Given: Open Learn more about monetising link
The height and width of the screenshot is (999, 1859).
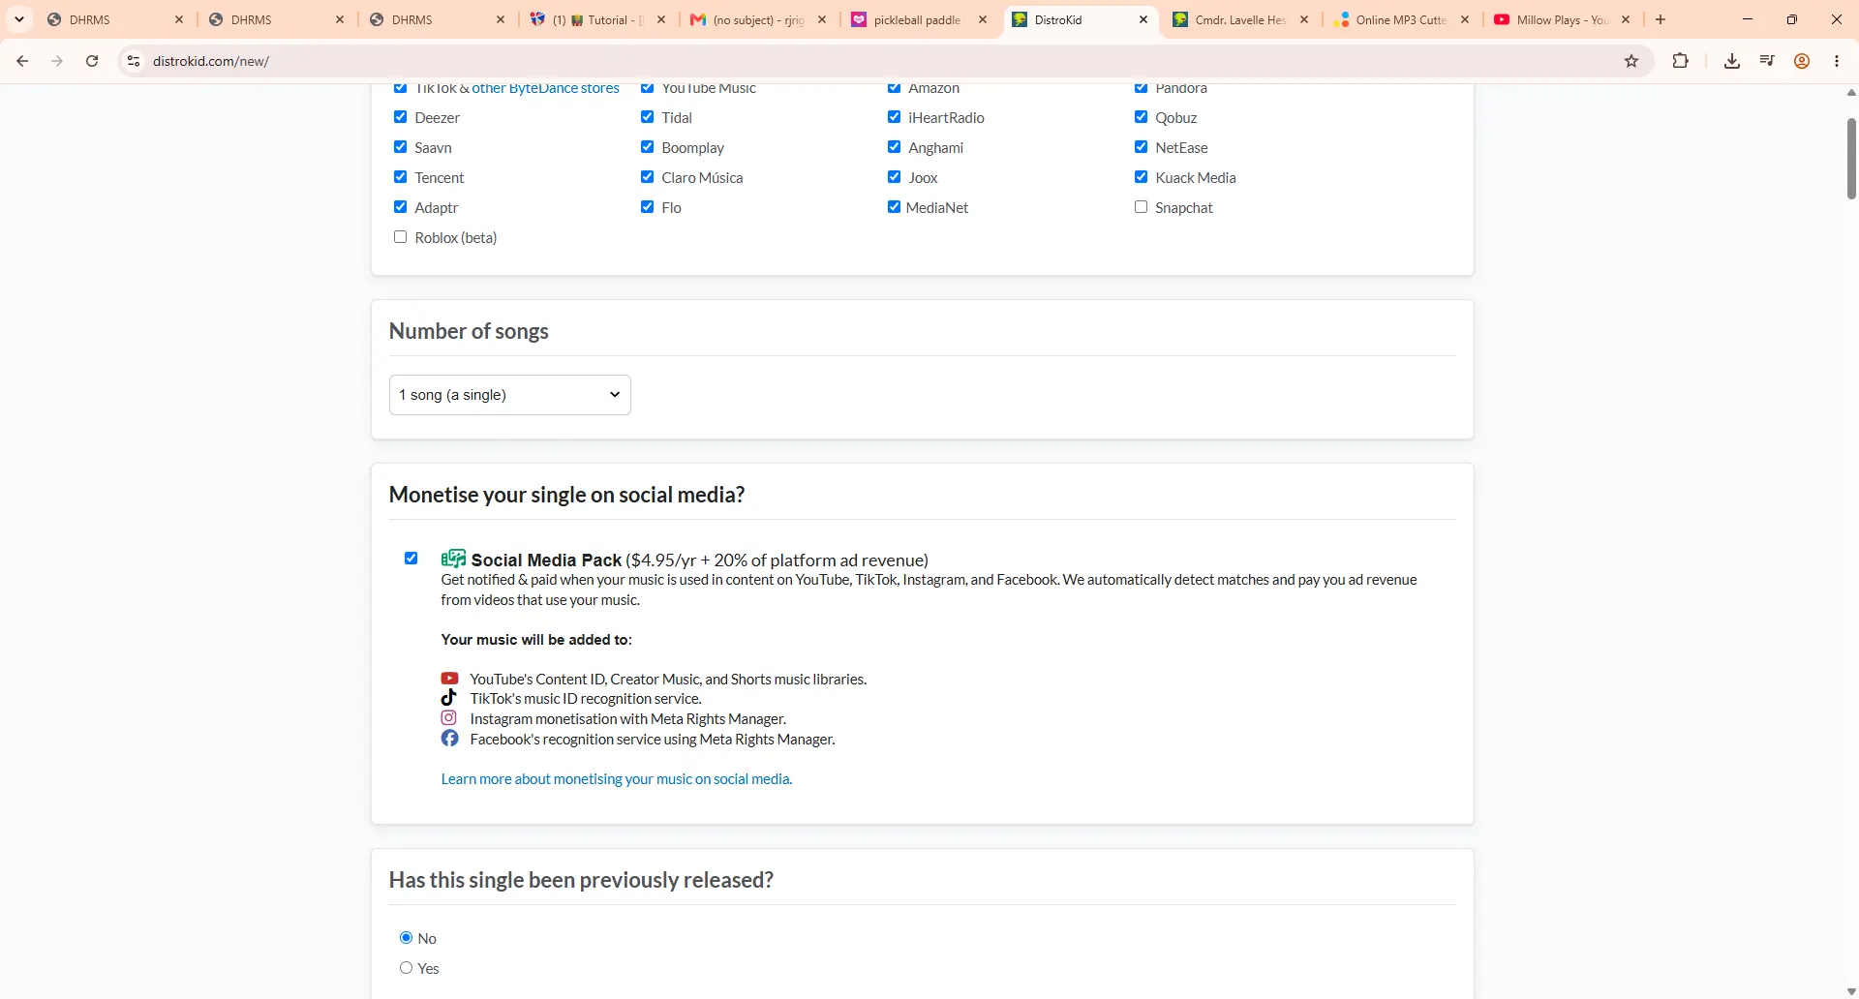Looking at the screenshot, I should [616, 779].
